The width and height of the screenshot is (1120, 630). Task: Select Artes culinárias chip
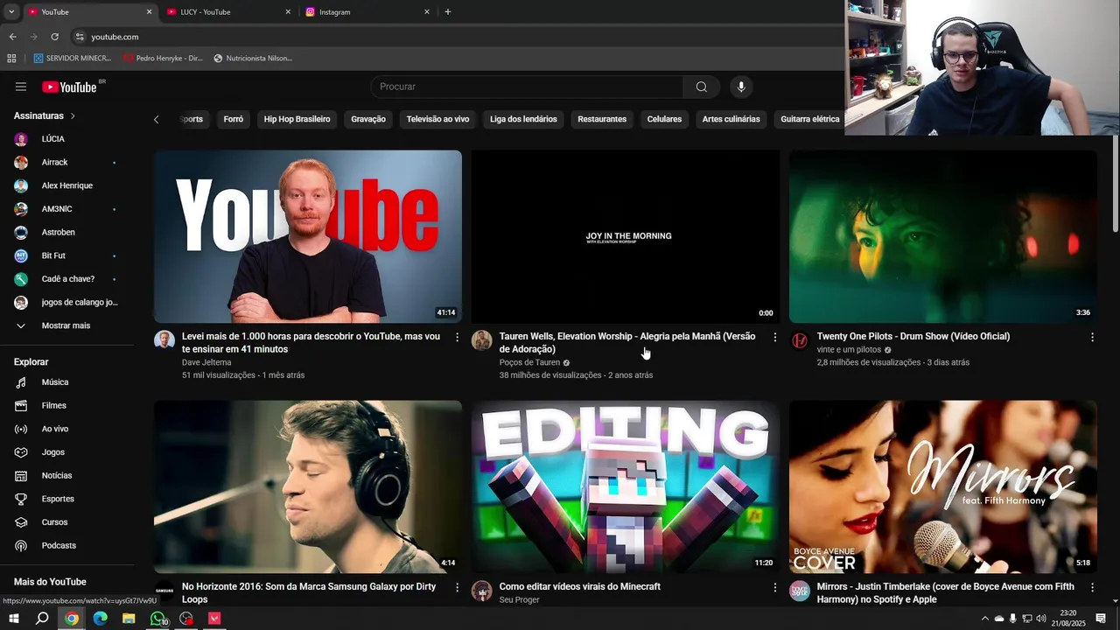pyautogui.click(x=731, y=119)
